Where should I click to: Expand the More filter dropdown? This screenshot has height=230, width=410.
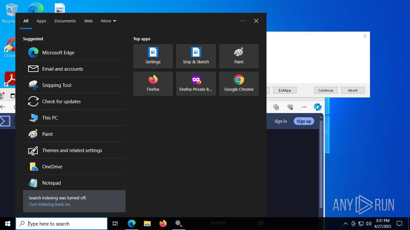(109, 21)
